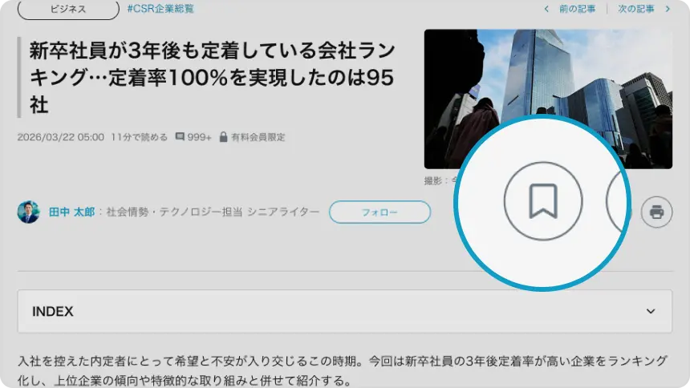The width and height of the screenshot is (690, 388).
Task: Bookmark this article with the bookmark icon
Action: point(542,201)
